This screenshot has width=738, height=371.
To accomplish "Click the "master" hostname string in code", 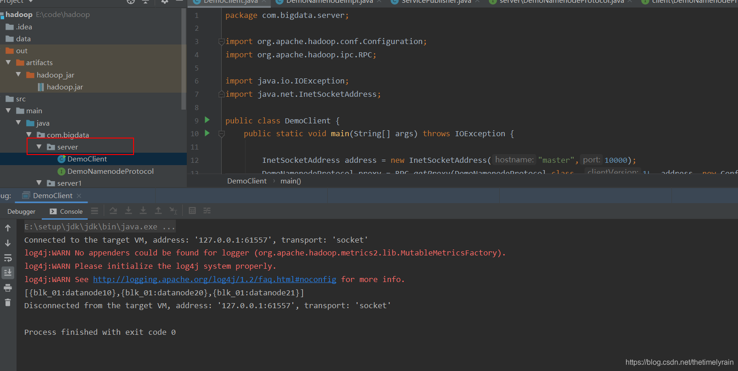I will tap(556, 160).
